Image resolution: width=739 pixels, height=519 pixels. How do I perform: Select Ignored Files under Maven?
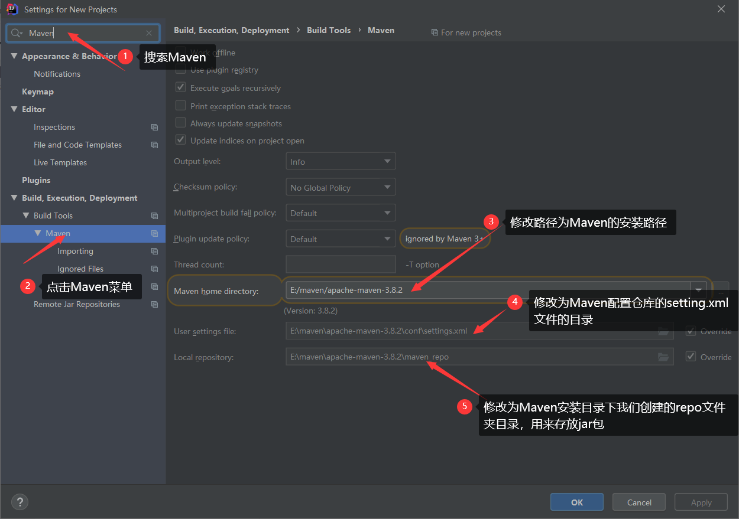[80, 269]
